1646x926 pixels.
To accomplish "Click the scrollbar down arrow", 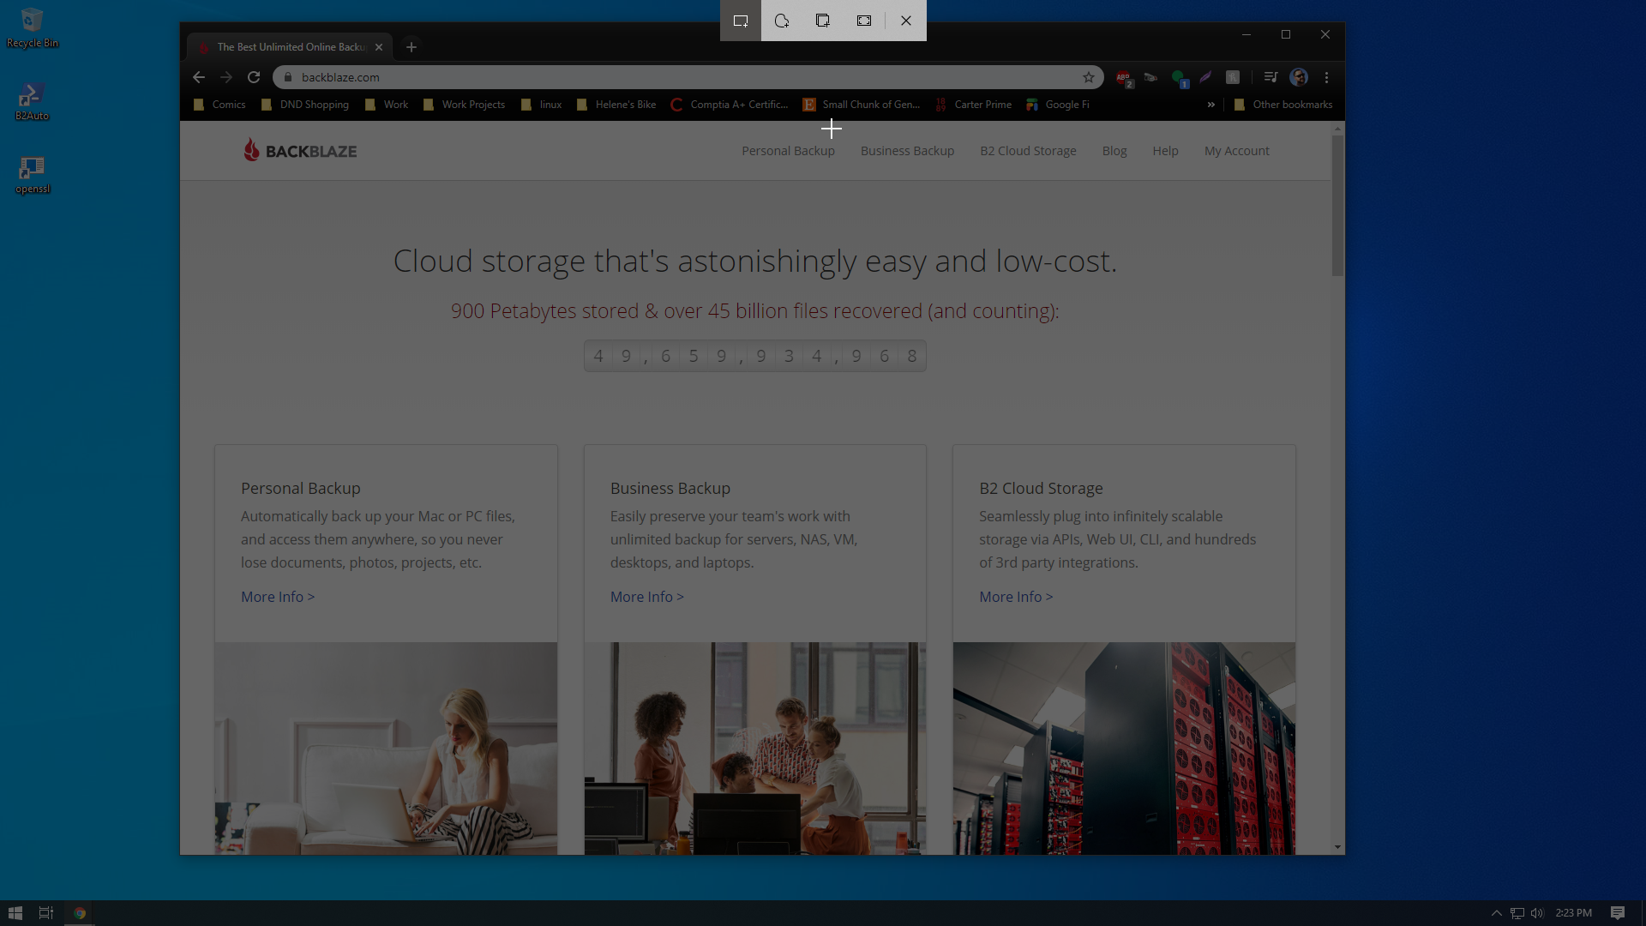I will [x=1337, y=847].
